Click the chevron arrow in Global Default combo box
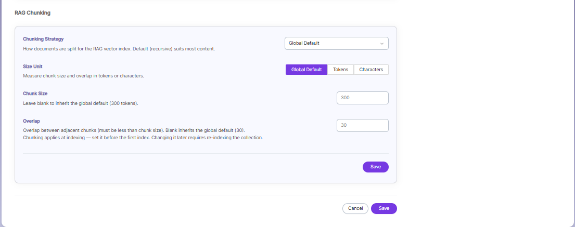Image resolution: width=575 pixels, height=227 pixels. [382, 44]
